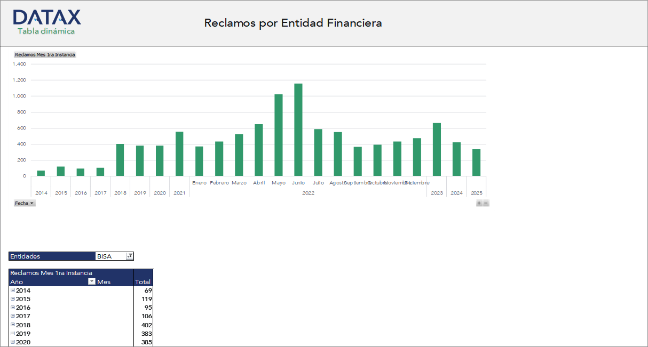Click the plus expand-field button on the chart
Image resolution: width=648 pixels, height=347 pixels.
pos(479,203)
